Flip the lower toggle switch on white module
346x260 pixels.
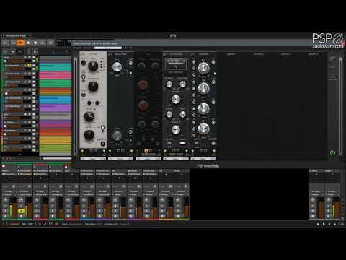(x=103, y=128)
